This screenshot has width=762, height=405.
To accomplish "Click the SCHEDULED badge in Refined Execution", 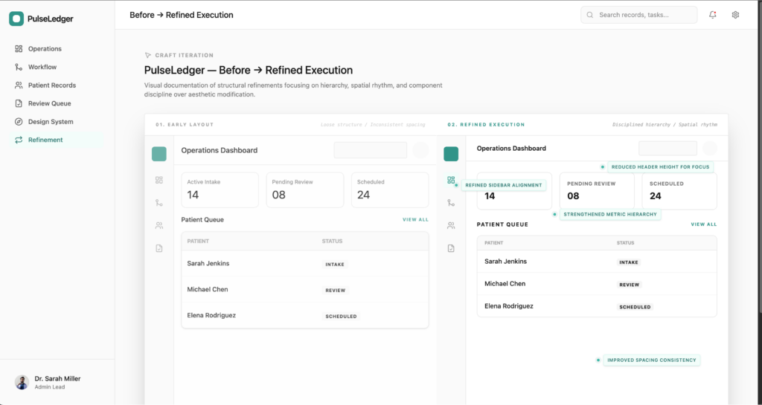I will point(635,307).
